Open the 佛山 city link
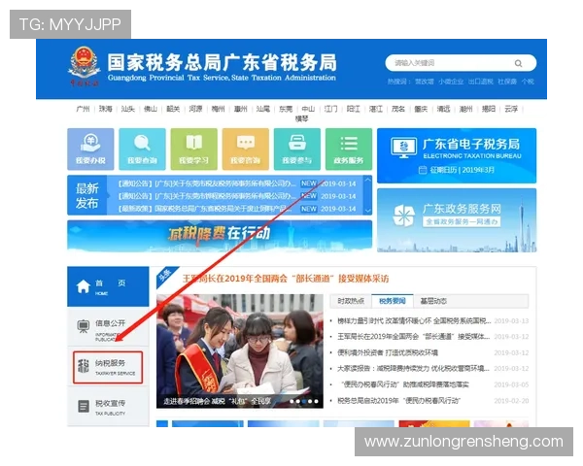583x466 pixels. pyautogui.click(x=151, y=109)
